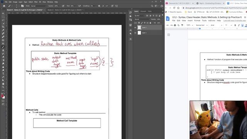Screen dimensions: 247x139
Task: Open brush settings gear in options bar
Action: click(x=99, y=6)
